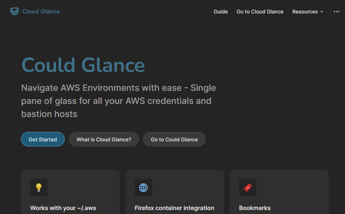Viewport: 345px width, 214px height.
Task: Click the red bookmark tag icon
Action: click(248, 187)
